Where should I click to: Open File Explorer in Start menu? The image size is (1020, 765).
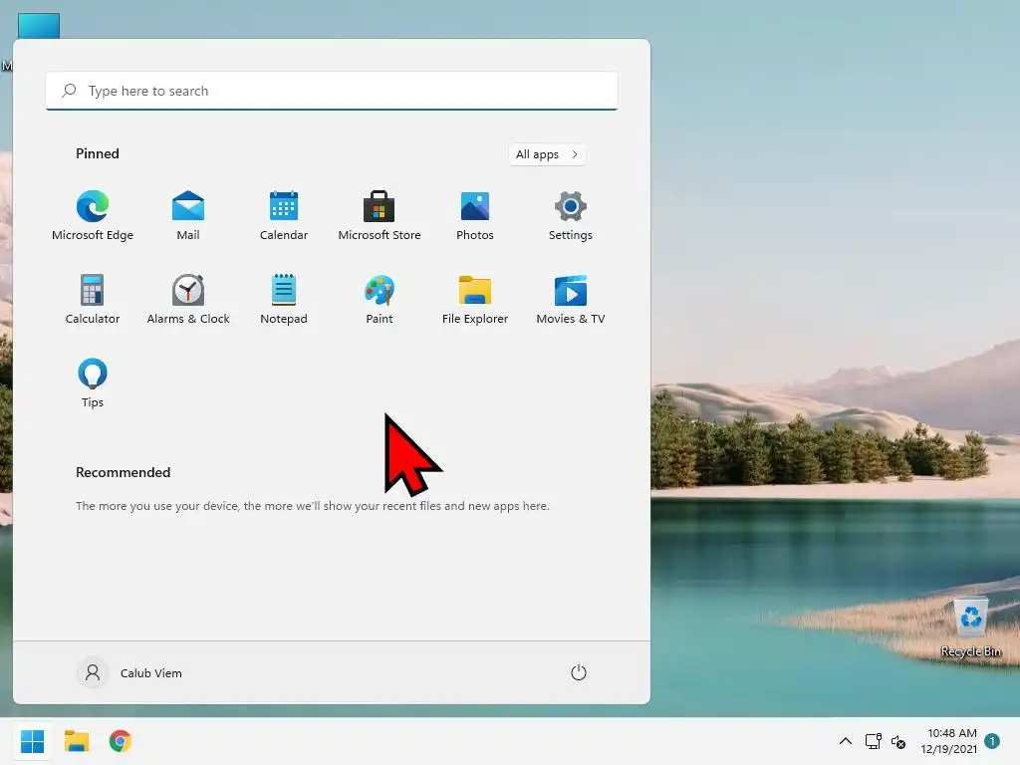pyautogui.click(x=475, y=299)
